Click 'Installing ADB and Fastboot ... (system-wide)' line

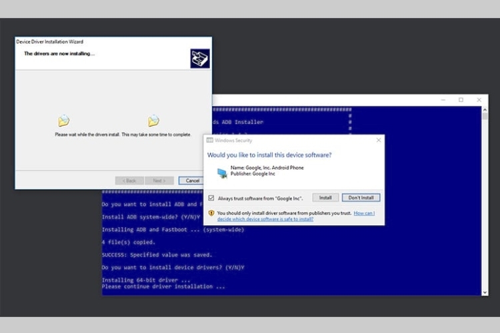point(173,230)
